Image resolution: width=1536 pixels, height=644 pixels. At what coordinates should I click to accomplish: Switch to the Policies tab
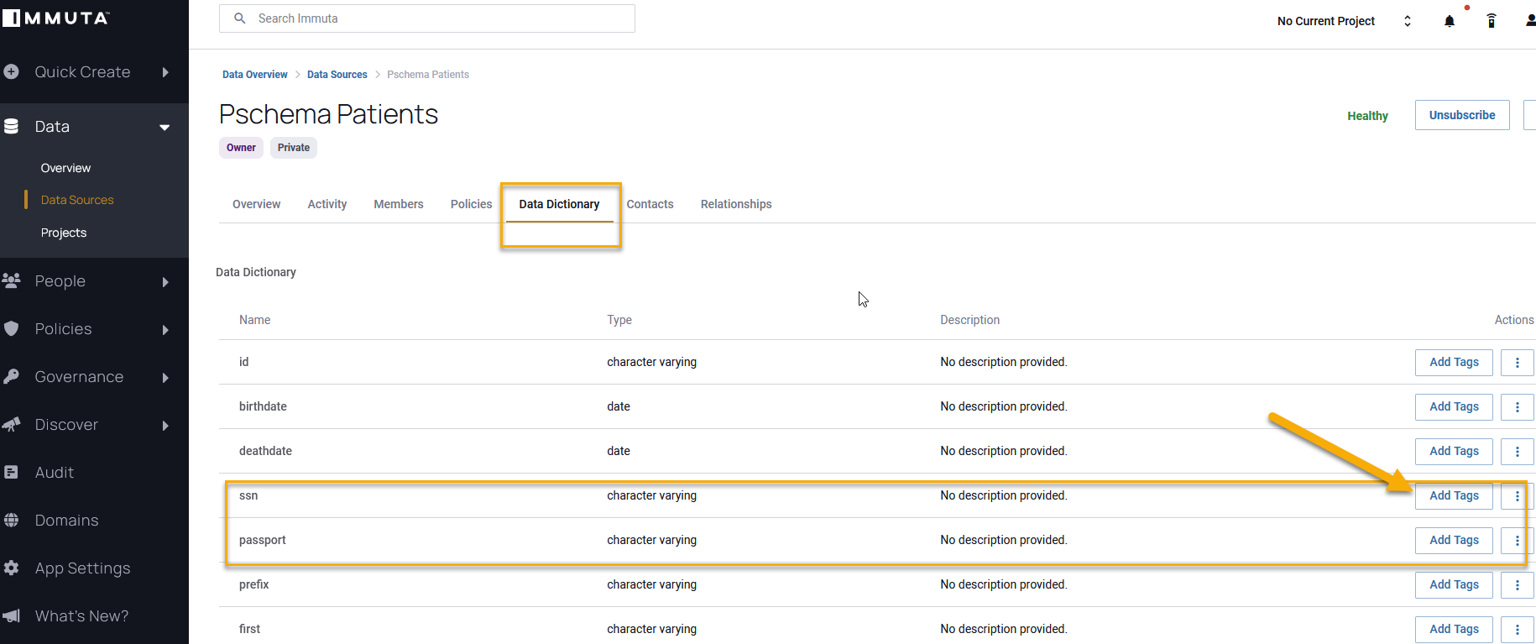pos(472,204)
